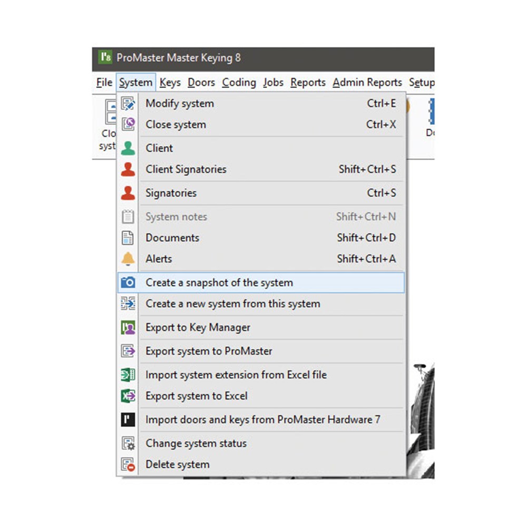Open the Coding menu
527x527 pixels.
(239, 83)
